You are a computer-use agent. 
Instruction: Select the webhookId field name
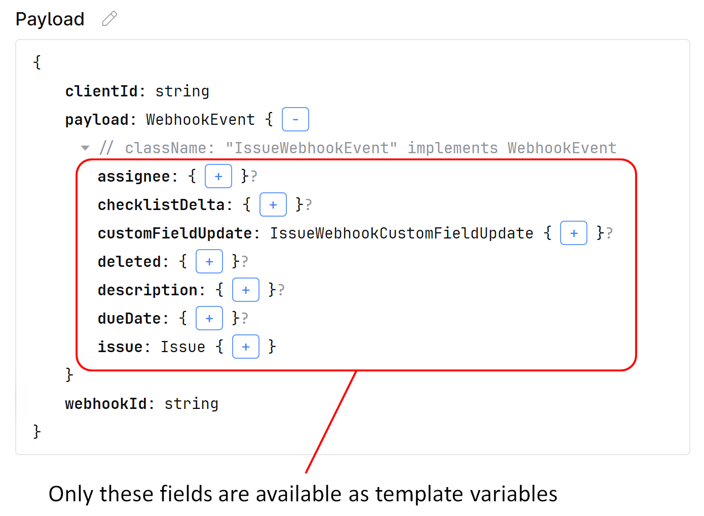[x=105, y=403]
